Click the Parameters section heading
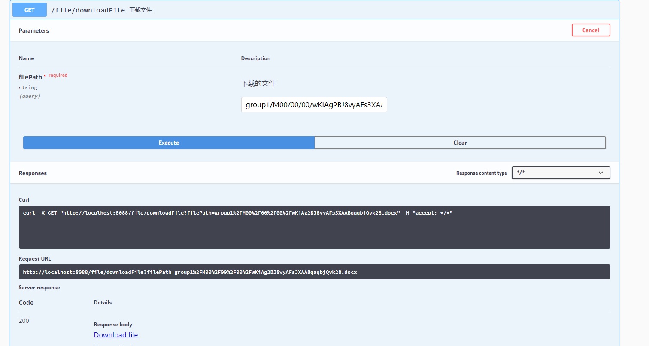This screenshot has height=346, width=649. [34, 30]
